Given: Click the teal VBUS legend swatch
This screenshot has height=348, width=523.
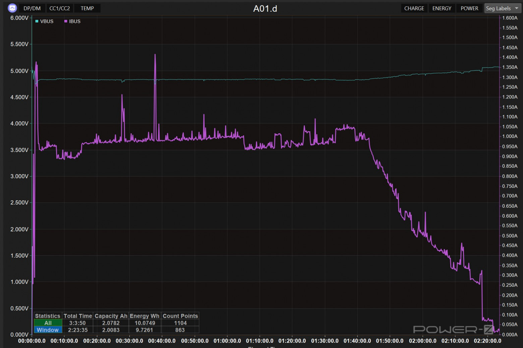Looking at the screenshot, I should (37, 21).
